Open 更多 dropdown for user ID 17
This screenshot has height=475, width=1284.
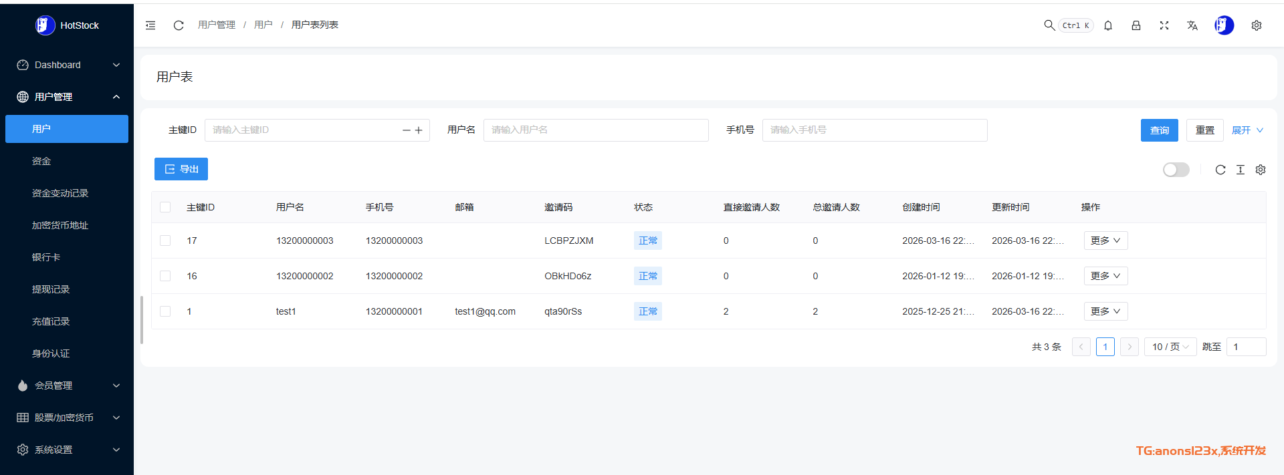click(x=1105, y=241)
